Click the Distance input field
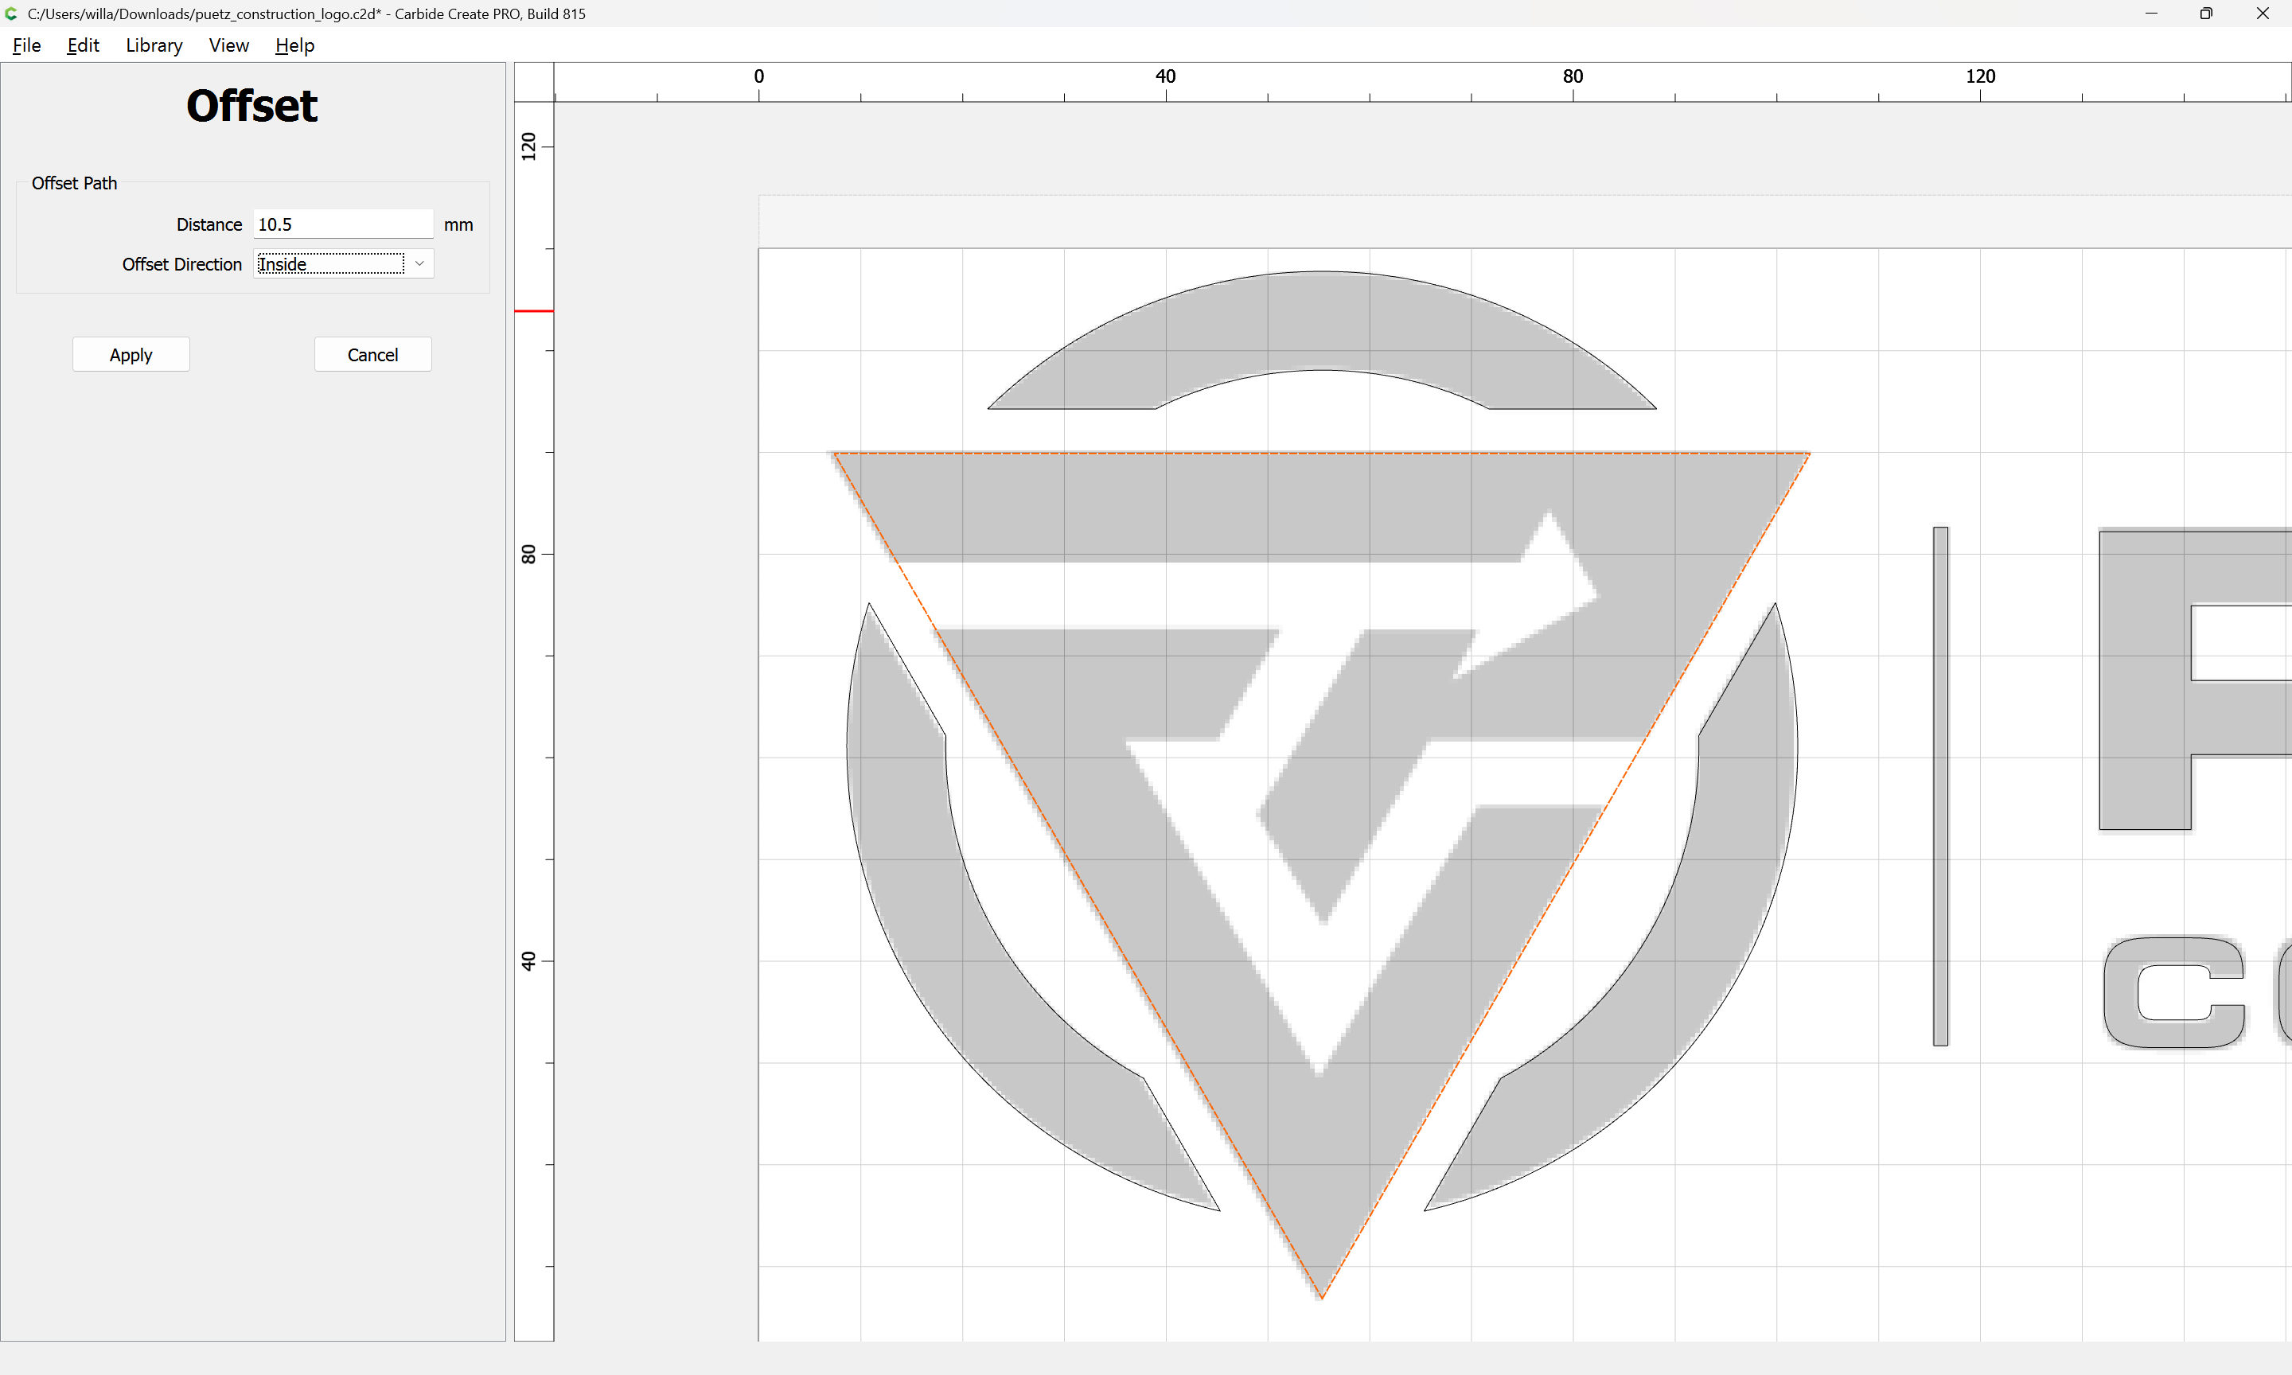This screenshot has width=2292, height=1375. [343, 224]
